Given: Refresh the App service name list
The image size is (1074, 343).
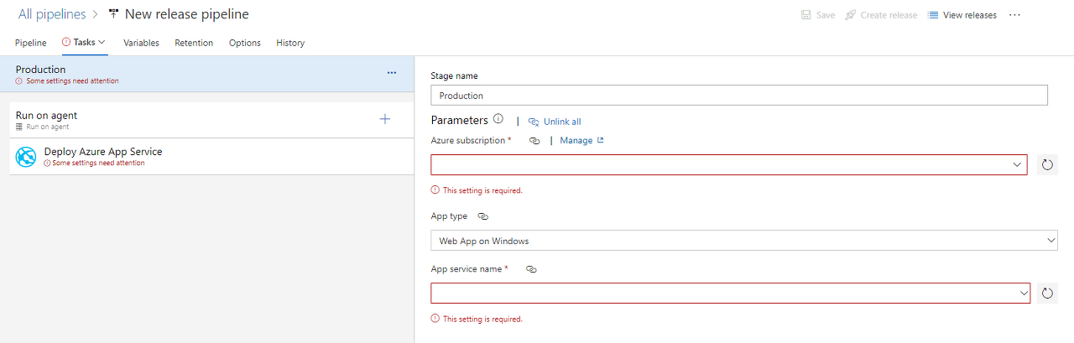Looking at the screenshot, I should point(1047,293).
